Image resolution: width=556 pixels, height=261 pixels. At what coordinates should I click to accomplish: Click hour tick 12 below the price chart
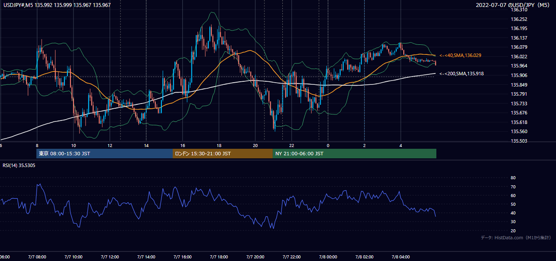point(110,146)
